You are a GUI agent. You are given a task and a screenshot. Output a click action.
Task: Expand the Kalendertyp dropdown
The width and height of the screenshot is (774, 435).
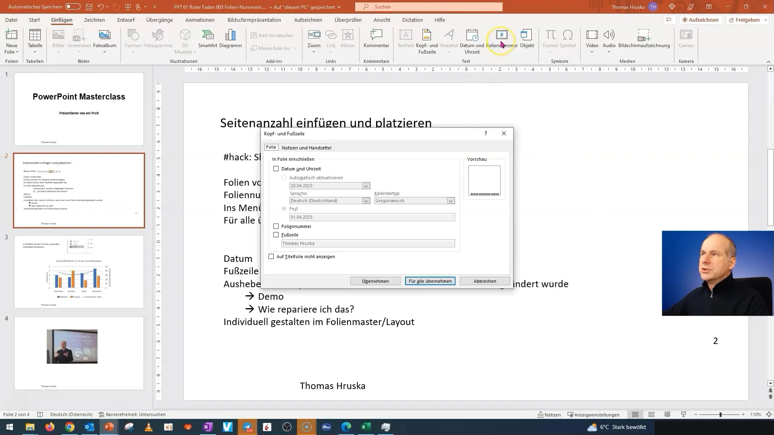click(x=450, y=201)
